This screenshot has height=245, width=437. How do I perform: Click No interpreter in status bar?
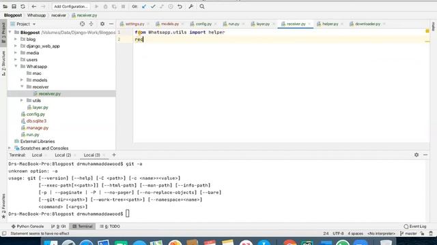[381, 233]
